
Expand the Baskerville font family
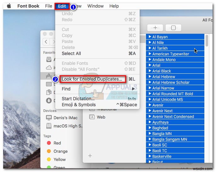(150, 156)
